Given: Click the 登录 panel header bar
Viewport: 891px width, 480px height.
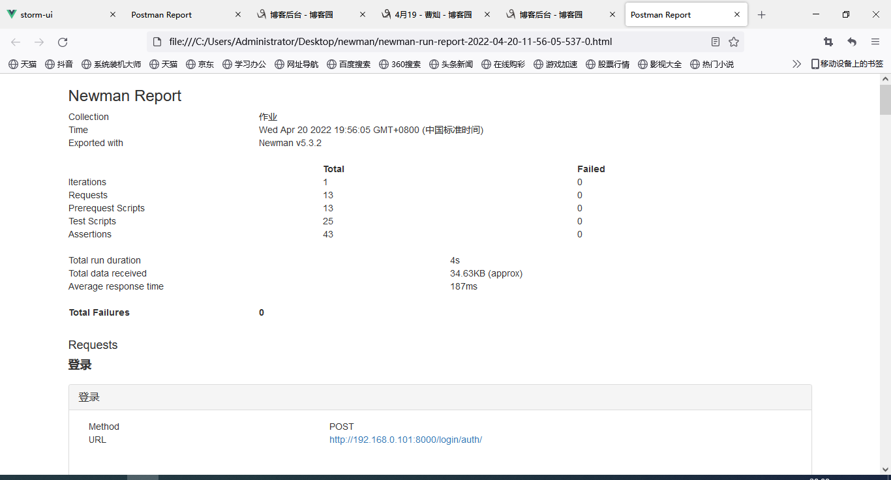Looking at the screenshot, I should point(440,397).
